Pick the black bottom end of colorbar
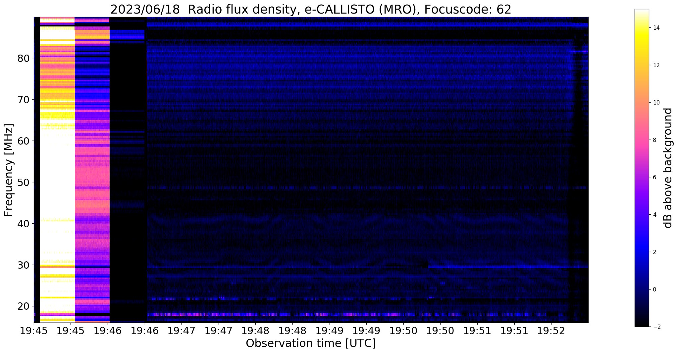 pos(642,324)
